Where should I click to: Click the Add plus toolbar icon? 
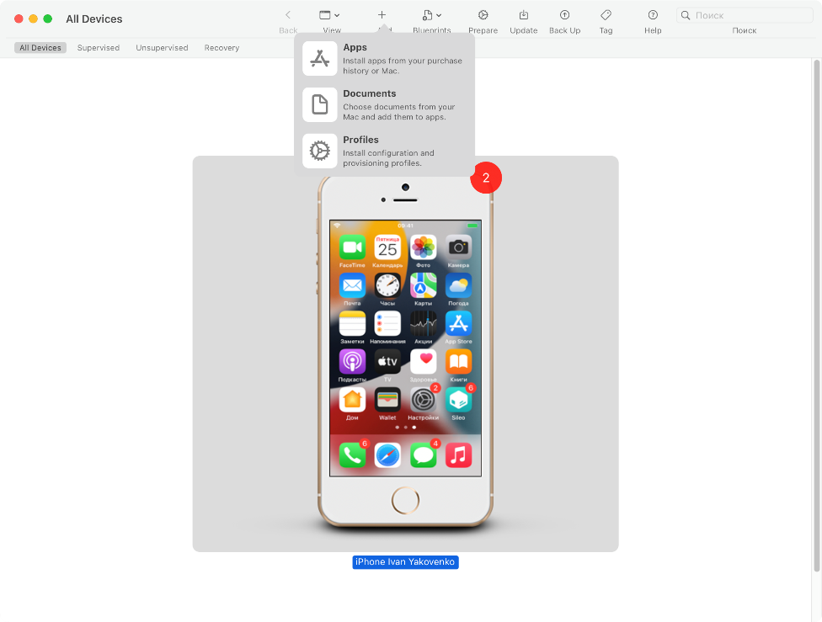tap(382, 15)
